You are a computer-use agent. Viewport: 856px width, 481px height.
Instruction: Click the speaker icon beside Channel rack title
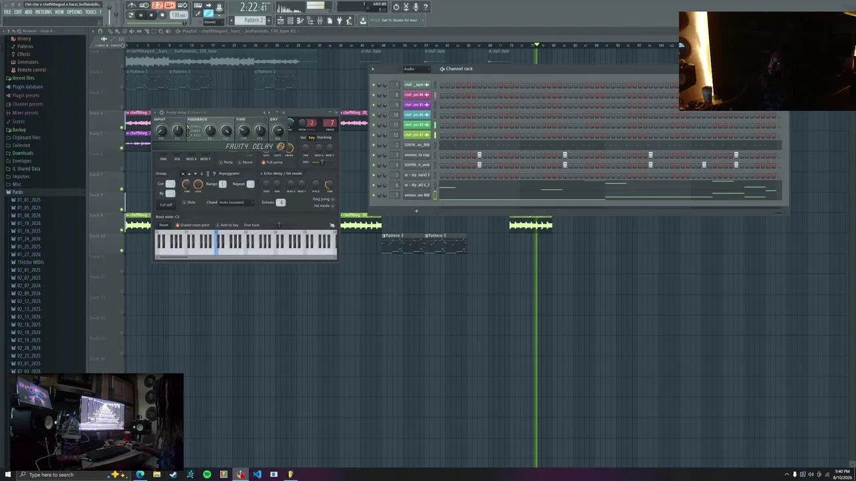click(x=442, y=69)
